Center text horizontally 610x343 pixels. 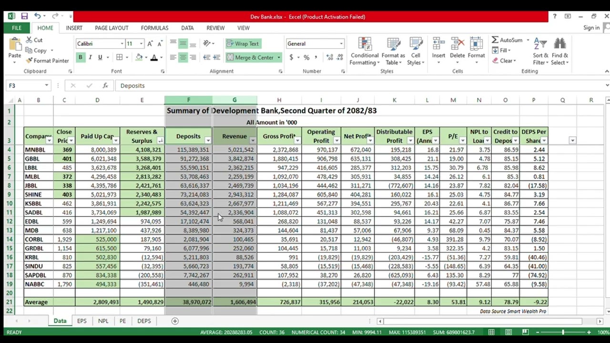tap(183, 58)
